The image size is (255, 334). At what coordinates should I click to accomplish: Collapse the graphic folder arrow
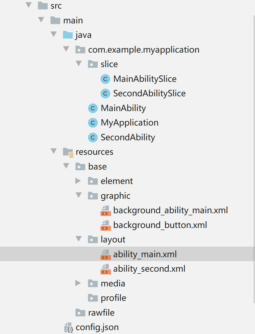79,195
